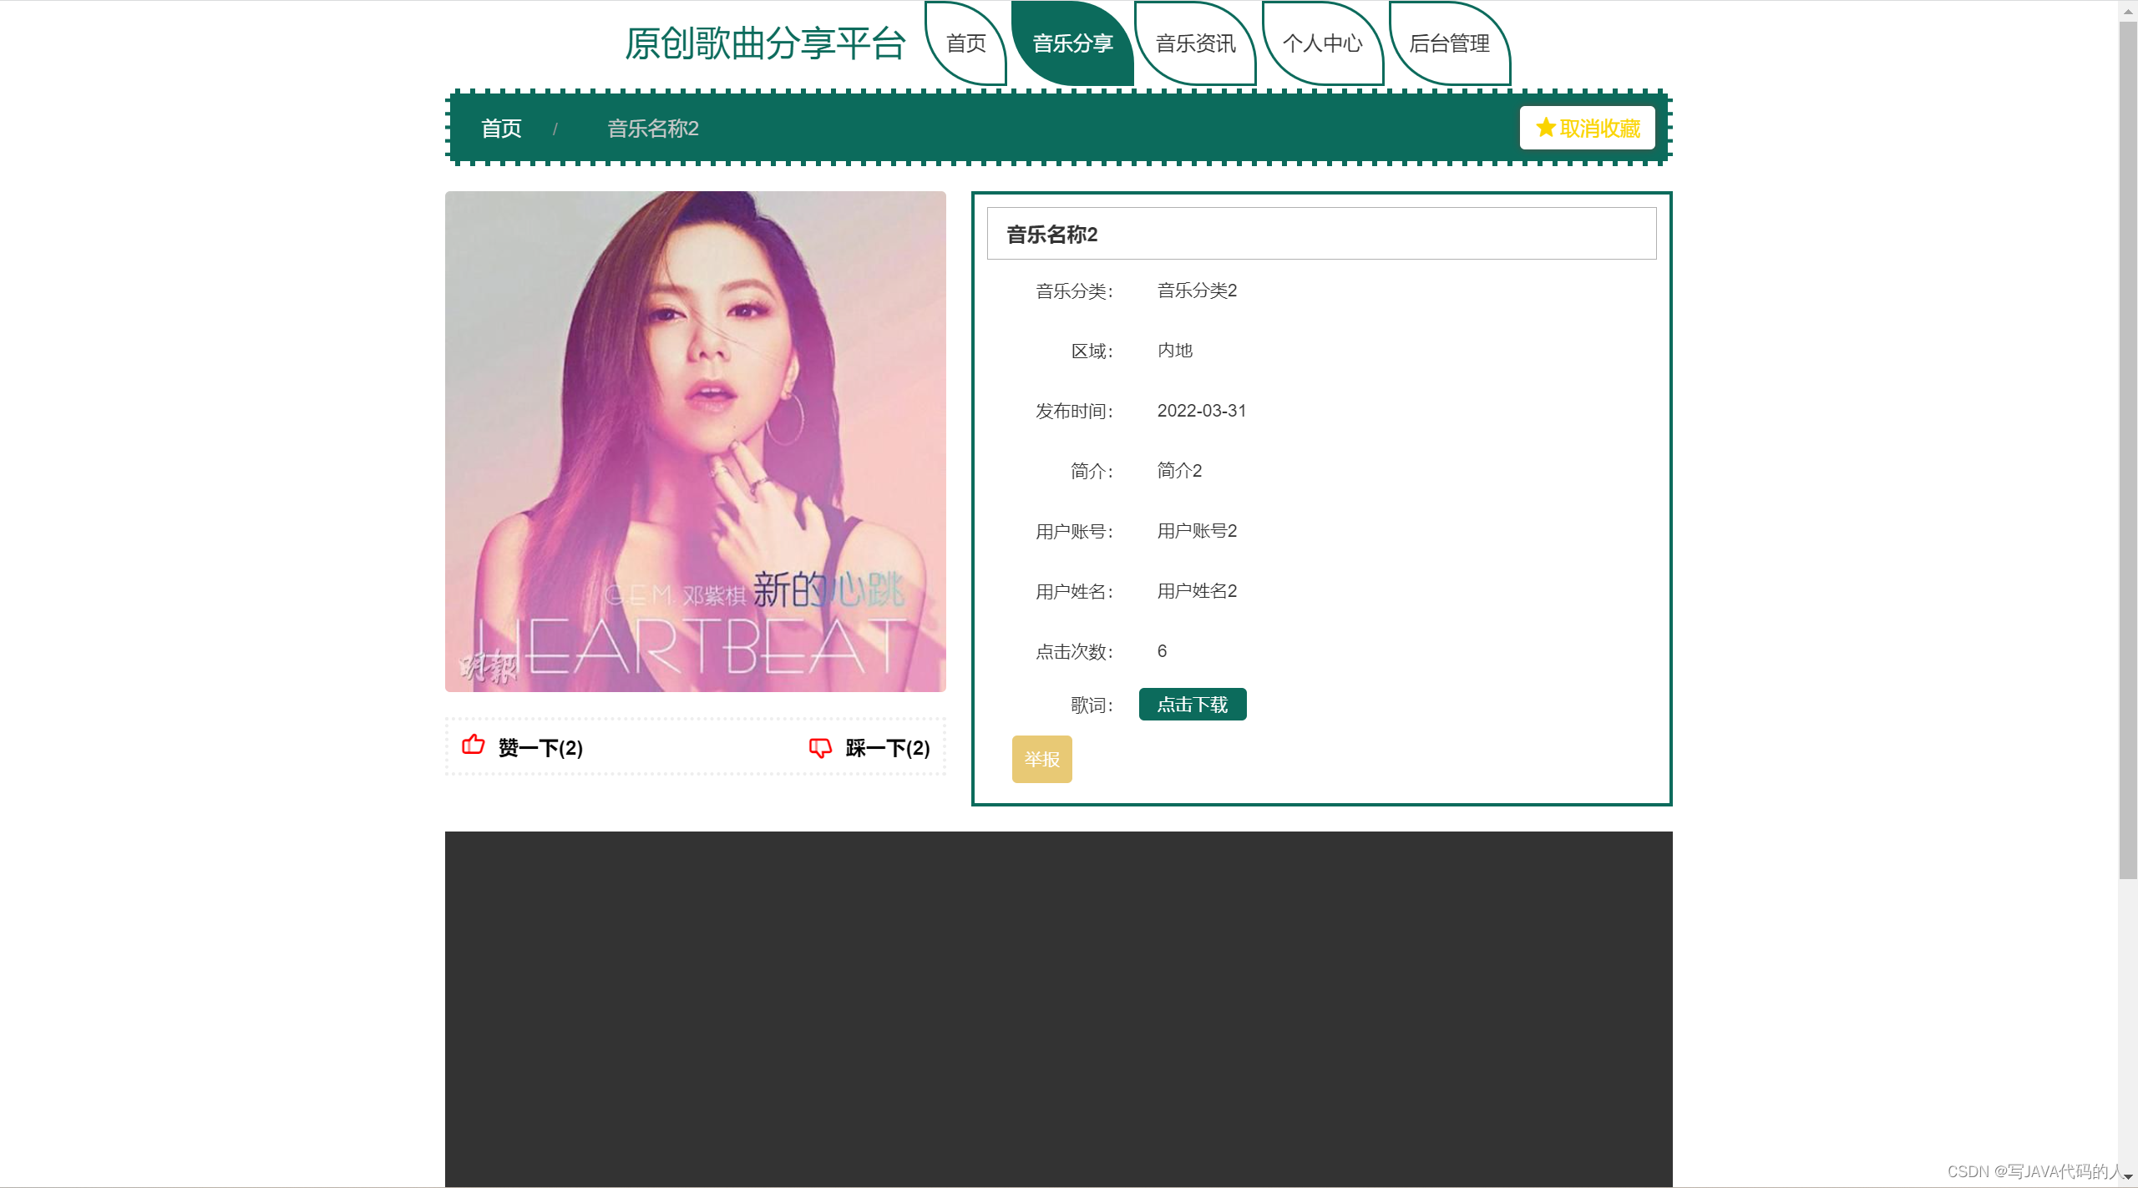Click the 原创歌曲分享平台 site title
The image size is (2138, 1188).
[765, 43]
